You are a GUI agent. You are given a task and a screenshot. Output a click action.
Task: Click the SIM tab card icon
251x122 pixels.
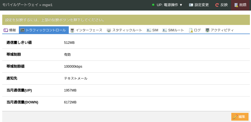click(149, 30)
